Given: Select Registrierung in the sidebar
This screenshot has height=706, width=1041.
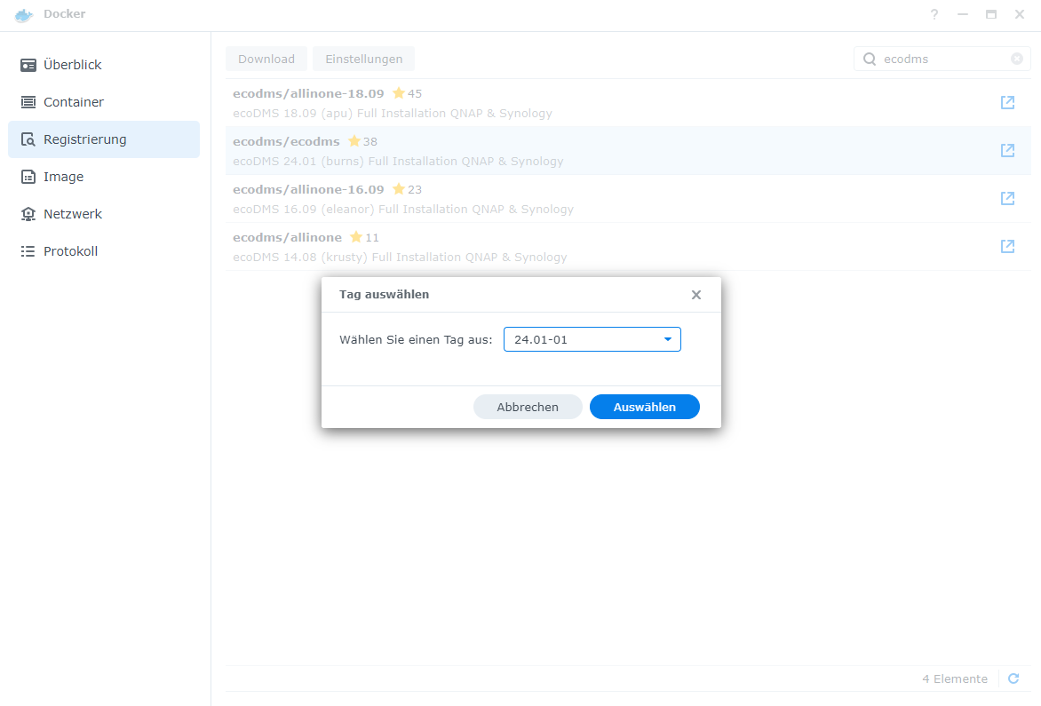Looking at the screenshot, I should [x=104, y=139].
